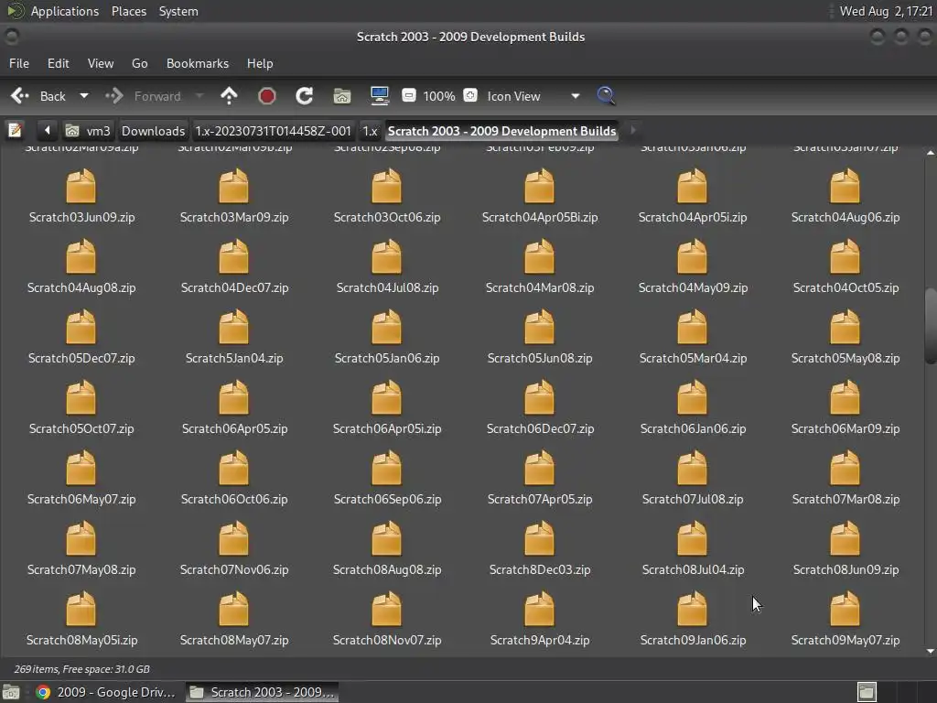
Task: Toggle the text location entry icon
Action: (x=15, y=130)
